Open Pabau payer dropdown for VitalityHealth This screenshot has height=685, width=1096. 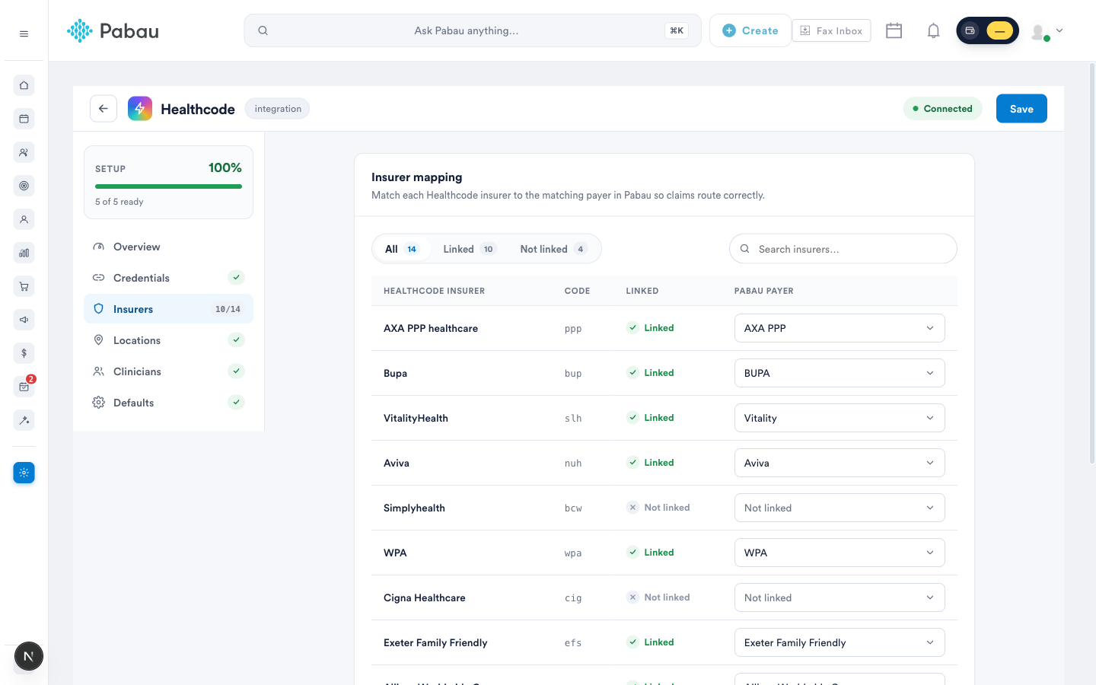tap(840, 418)
